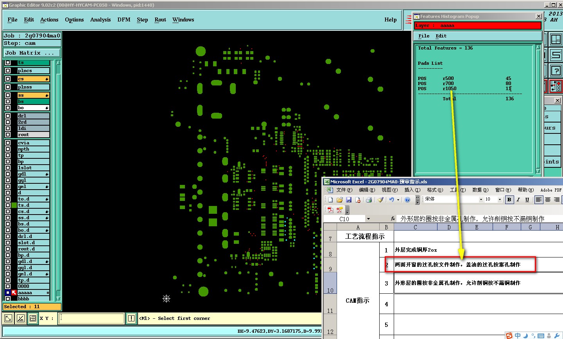563x339 pixels.
Task: Select Excel column C header
Action: (415, 227)
